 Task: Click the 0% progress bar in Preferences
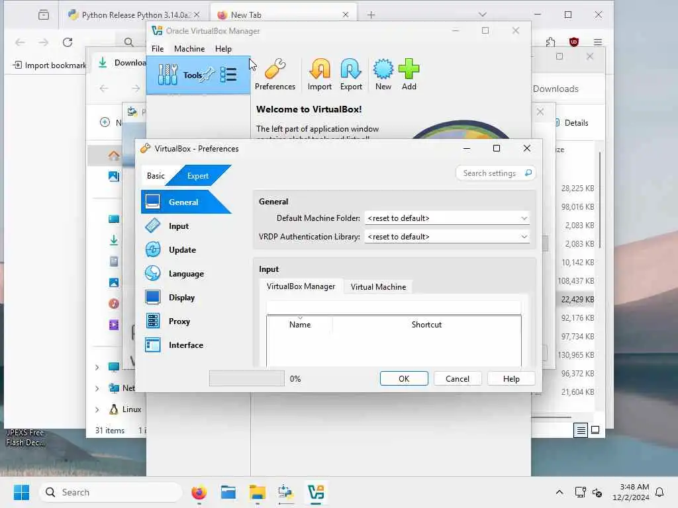[x=246, y=378]
